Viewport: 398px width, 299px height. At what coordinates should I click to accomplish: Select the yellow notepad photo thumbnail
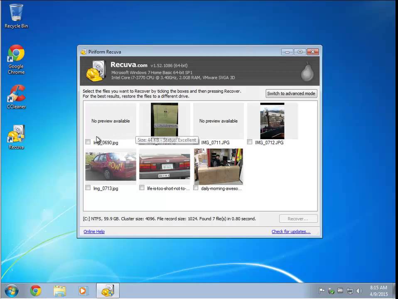coord(165,120)
